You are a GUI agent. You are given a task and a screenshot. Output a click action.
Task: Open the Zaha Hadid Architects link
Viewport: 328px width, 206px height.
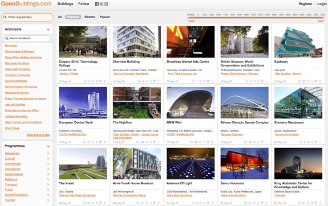point(18,69)
